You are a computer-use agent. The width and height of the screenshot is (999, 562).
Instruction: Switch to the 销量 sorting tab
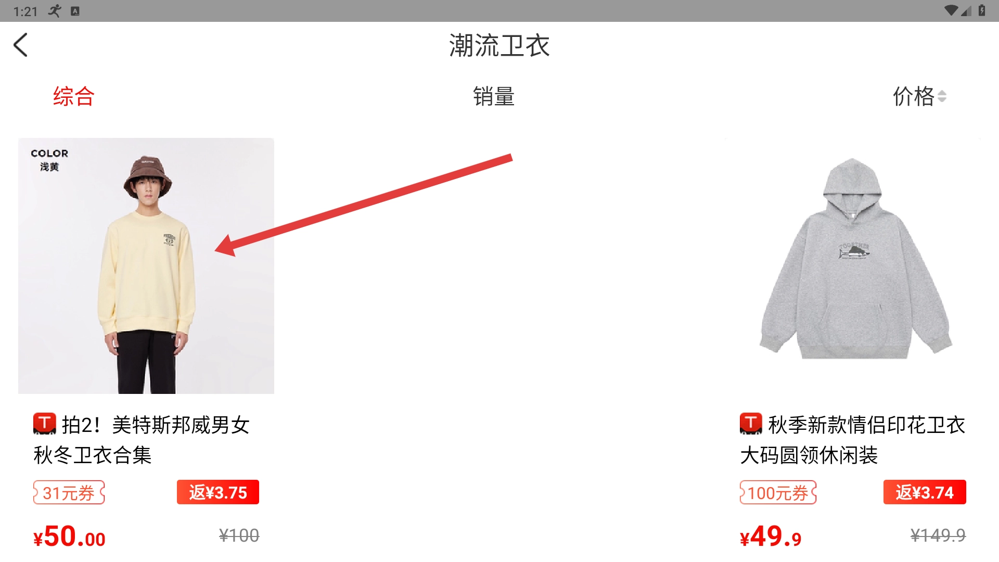tap(494, 97)
